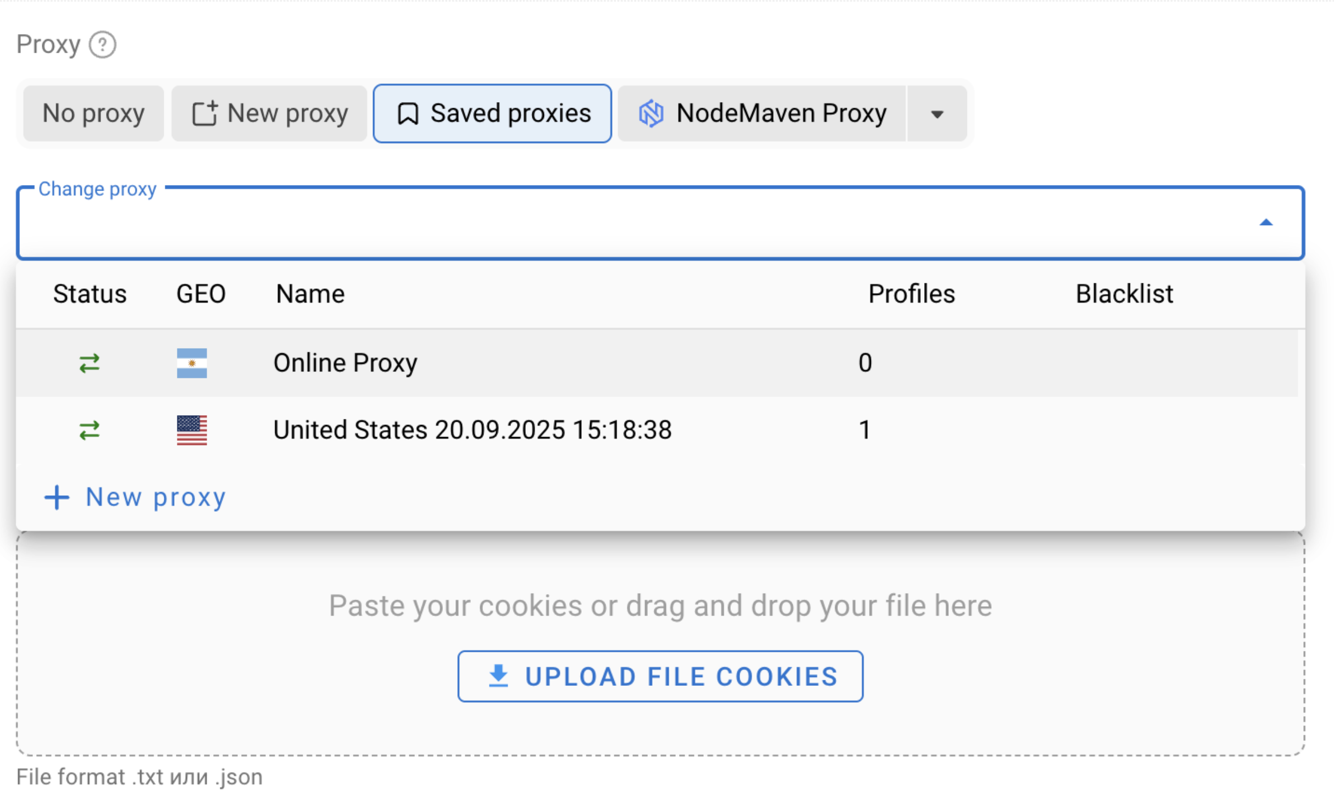Click the download icon on upload button
This screenshot has width=1334, height=805.
tap(498, 676)
